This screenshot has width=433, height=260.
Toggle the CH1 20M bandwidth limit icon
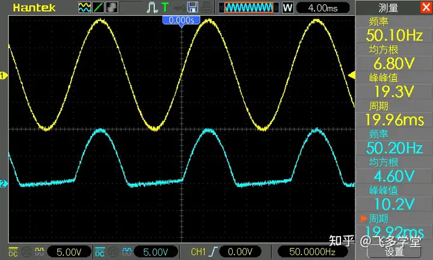[x=26, y=252]
